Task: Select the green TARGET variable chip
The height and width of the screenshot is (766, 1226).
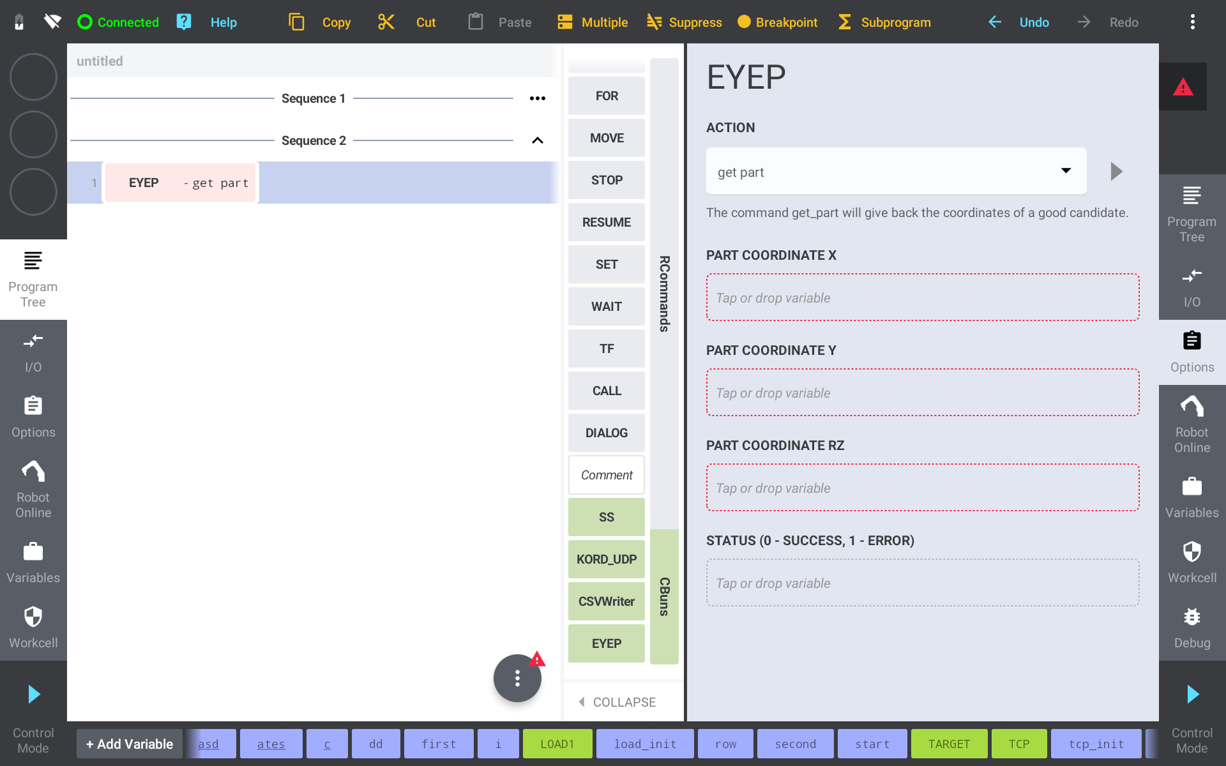Action: click(x=949, y=744)
